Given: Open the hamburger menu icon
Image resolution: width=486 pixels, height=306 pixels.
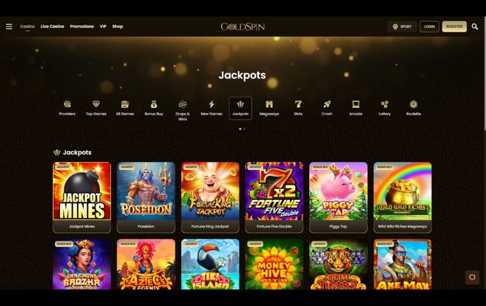Looking at the screenshot, I should [x=9, y=27].
